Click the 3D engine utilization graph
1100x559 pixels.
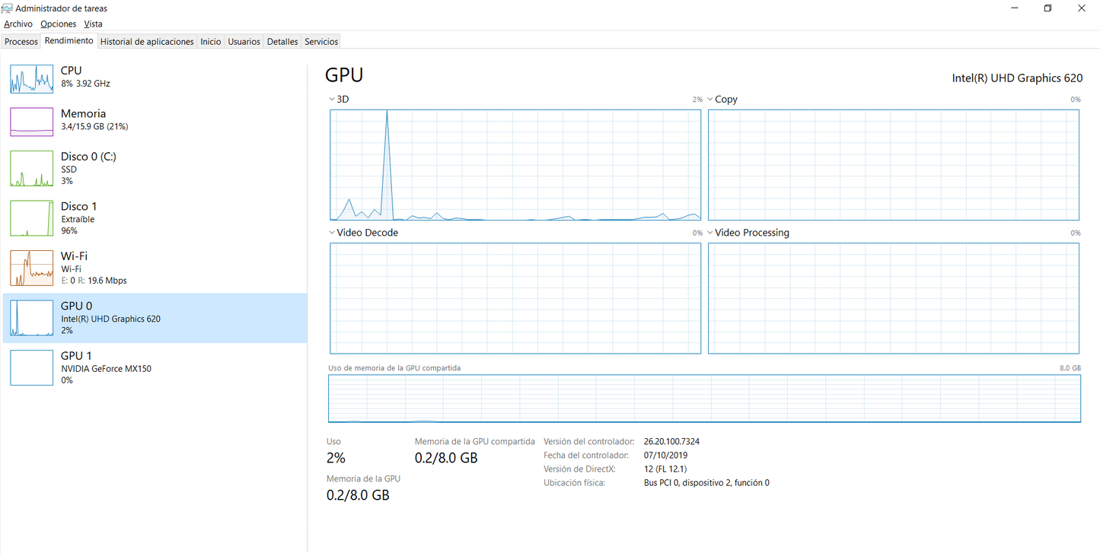tap(515, 165)
